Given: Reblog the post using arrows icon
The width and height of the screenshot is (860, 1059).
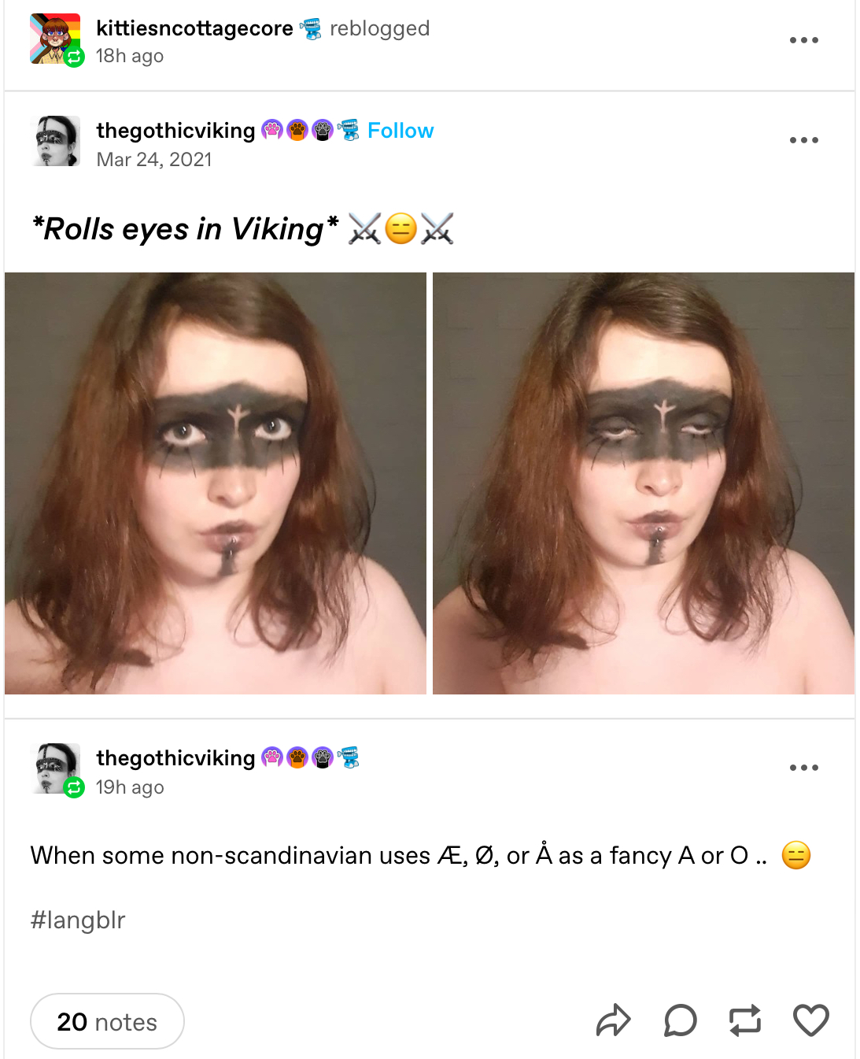Looking at the screenshot, I should click(744, 1020).
